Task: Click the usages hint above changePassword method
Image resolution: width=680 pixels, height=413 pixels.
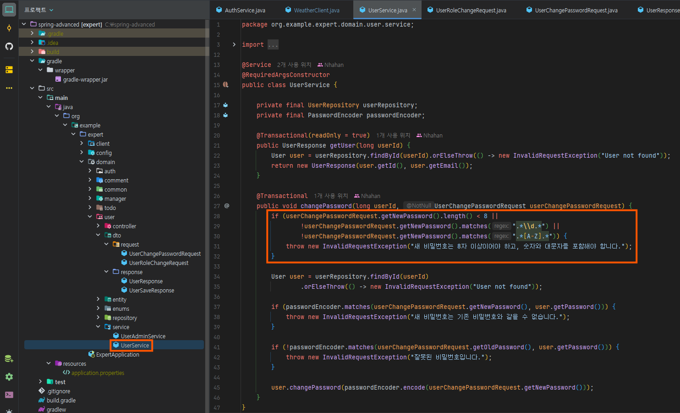Action: (331, 196)
